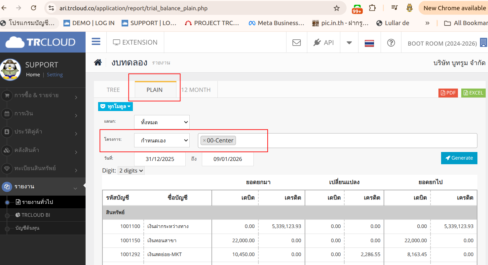Go to home via house icon
The image size is (488, 265).
click(x=98, y=62)
